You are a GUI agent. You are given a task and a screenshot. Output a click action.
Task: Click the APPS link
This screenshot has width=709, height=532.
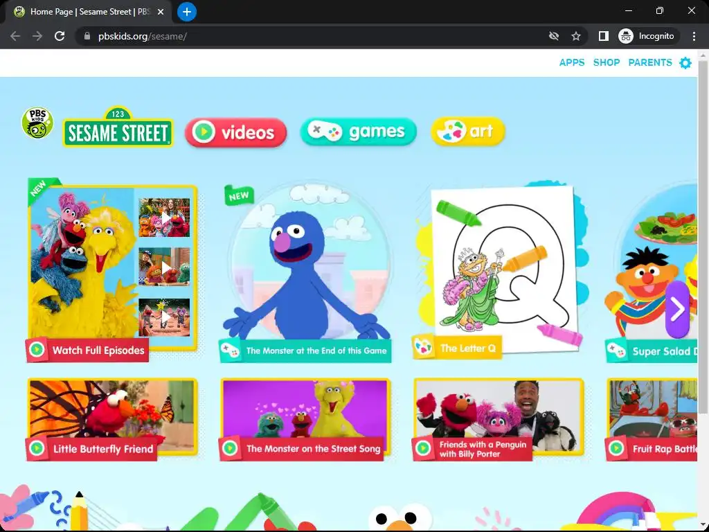pos(571,62)
